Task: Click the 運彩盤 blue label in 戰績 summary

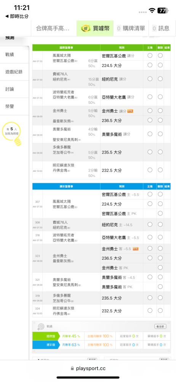Action: click(x=46, y=345)
